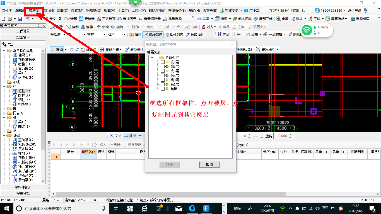Open 属性 properties panel
This screenshot has width=381, height=214.
(x=136, y=35)
